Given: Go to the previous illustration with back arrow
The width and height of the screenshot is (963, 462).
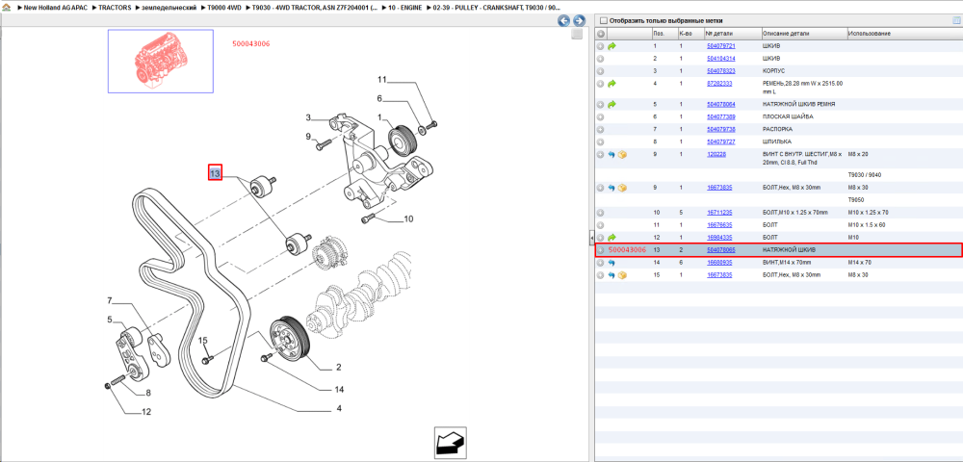Looking at the screenshot, I should tap(563, 21).
